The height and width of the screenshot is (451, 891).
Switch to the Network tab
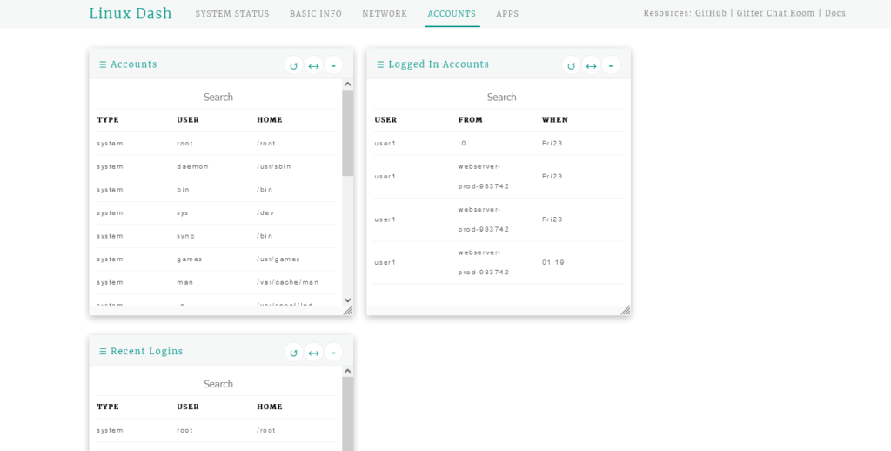click(x=385, y=14)
